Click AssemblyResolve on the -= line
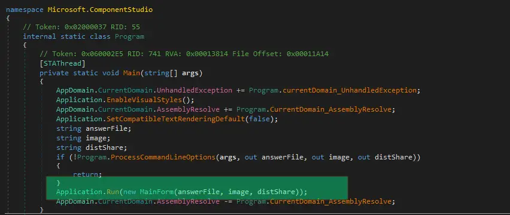 (189, 201)
